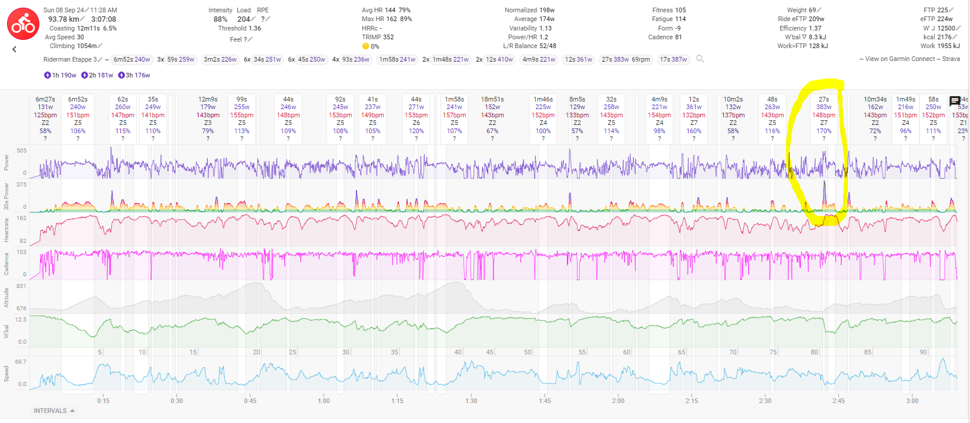Select the 17s 387w interval pill
The width and height of the screenshot is (970, 423).
pyautogui.click(x=673, y=59)
